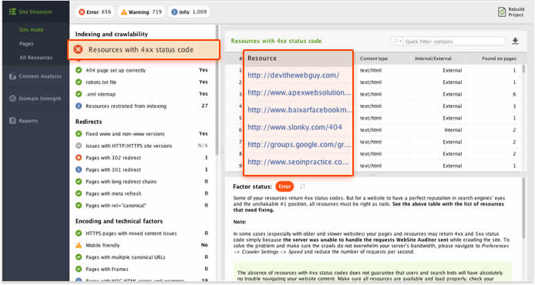
Task: Sort by Found on pages column
Action: point(499,59)
